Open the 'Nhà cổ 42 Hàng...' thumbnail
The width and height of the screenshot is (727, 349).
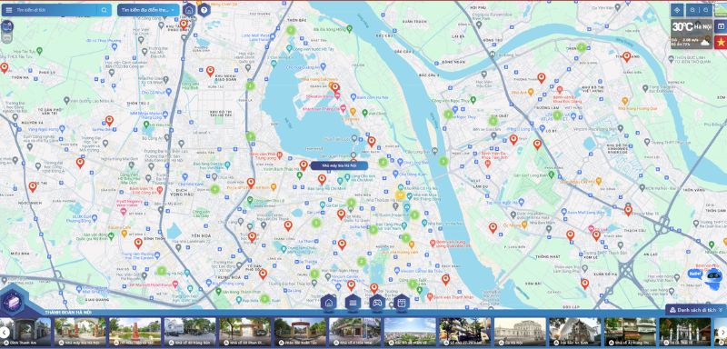630,332
